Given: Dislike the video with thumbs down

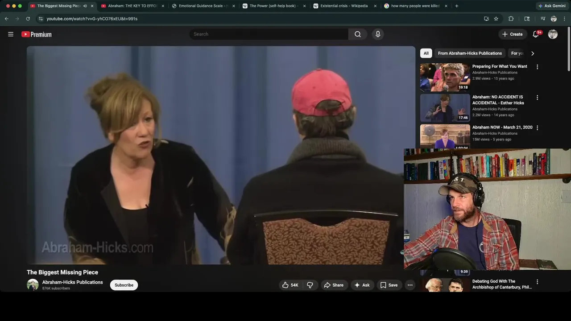Looking at the screenshot, I should point(310,285).
